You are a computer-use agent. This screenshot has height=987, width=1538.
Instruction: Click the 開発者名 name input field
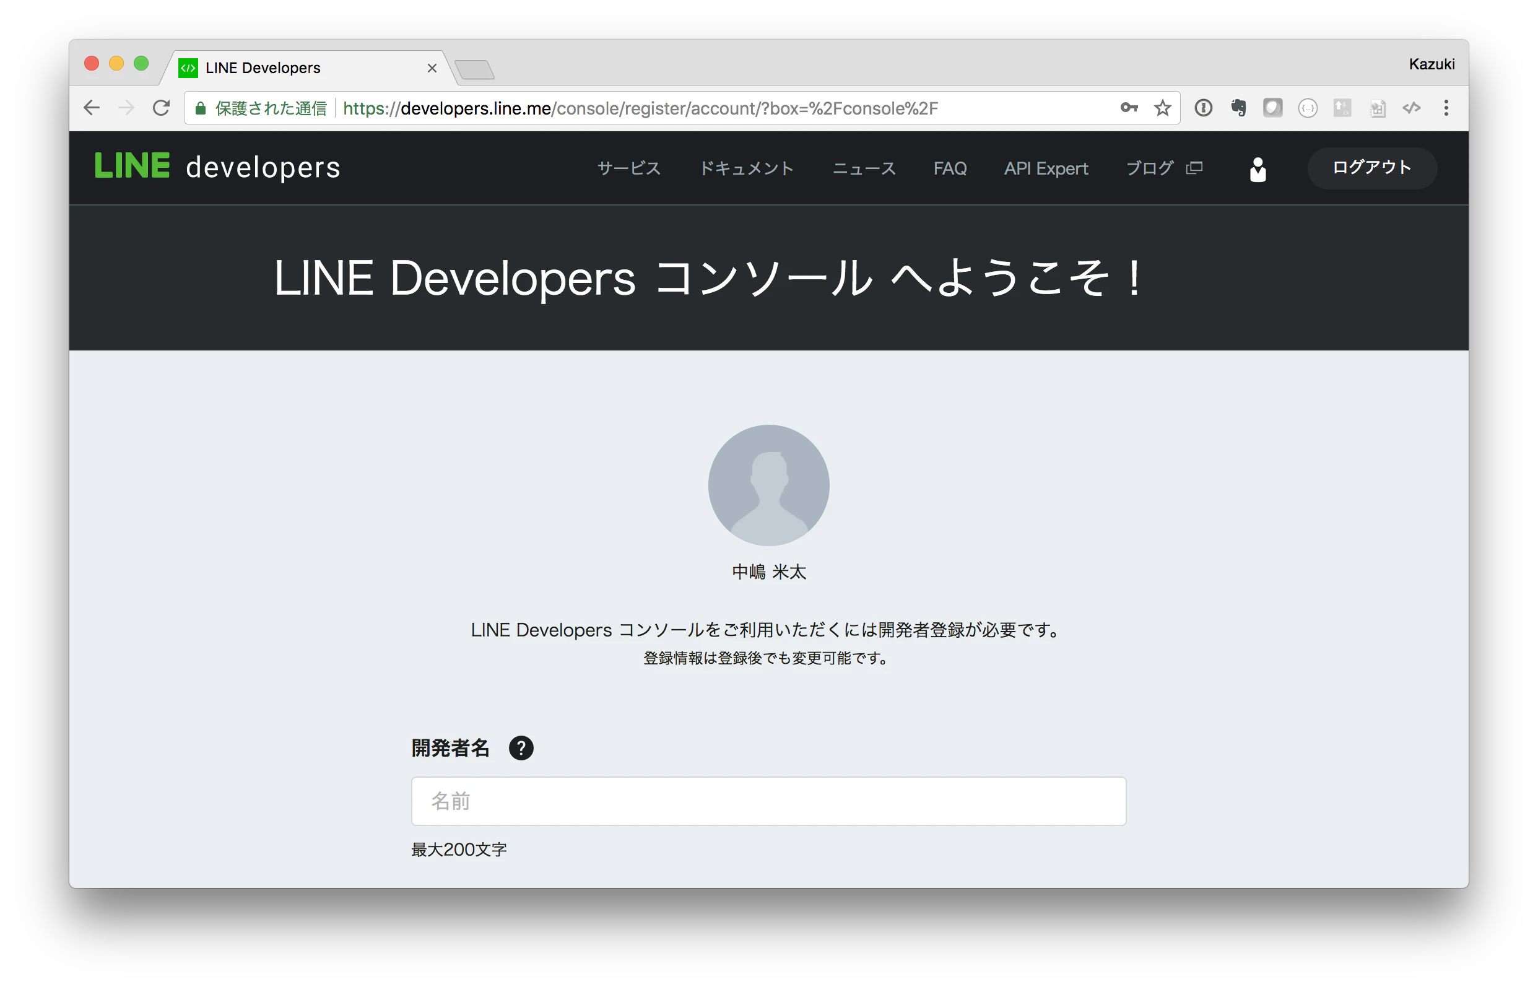[768, 801]
